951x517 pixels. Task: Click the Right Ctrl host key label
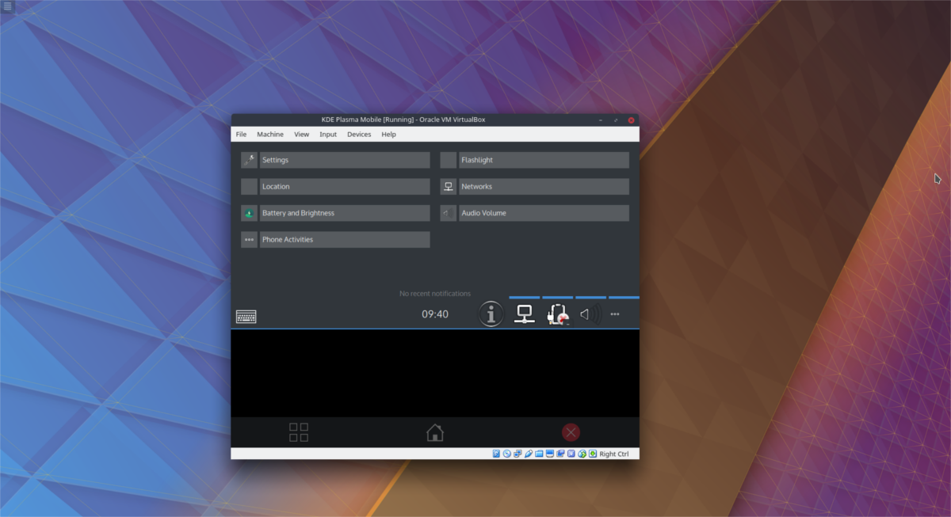click(614, 454)
